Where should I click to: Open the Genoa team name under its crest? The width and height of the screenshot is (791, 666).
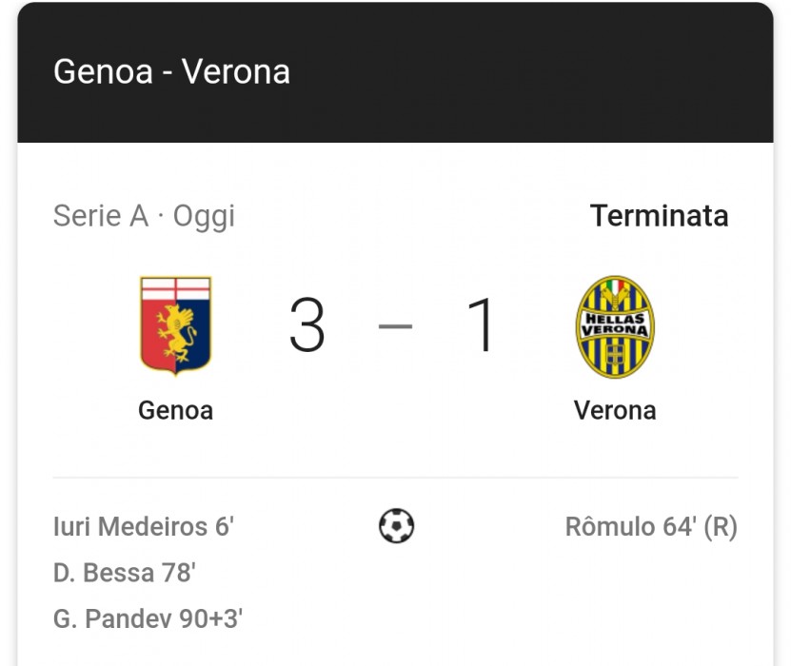pos(175,410)
